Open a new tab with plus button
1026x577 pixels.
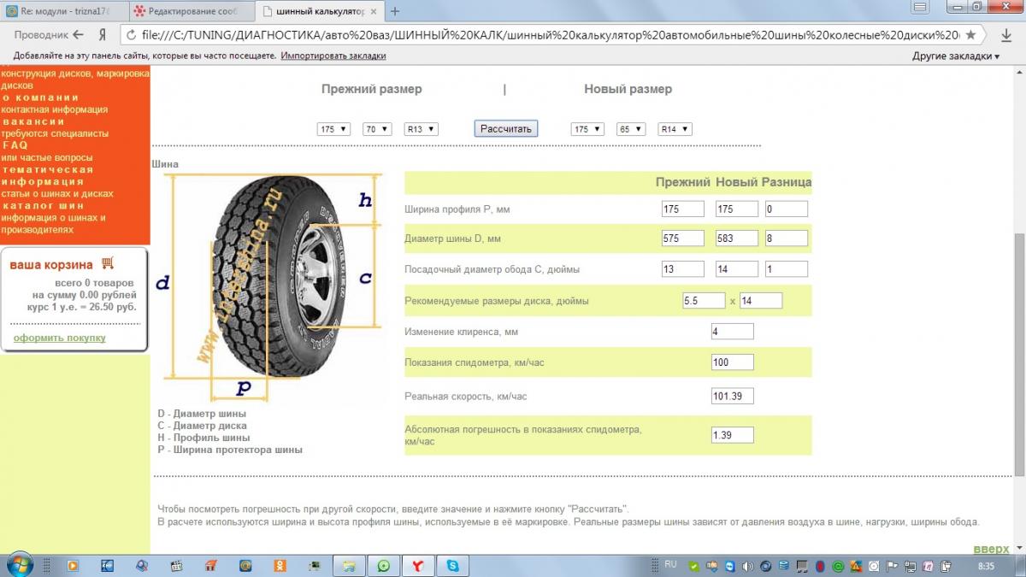tap(395, 11)
